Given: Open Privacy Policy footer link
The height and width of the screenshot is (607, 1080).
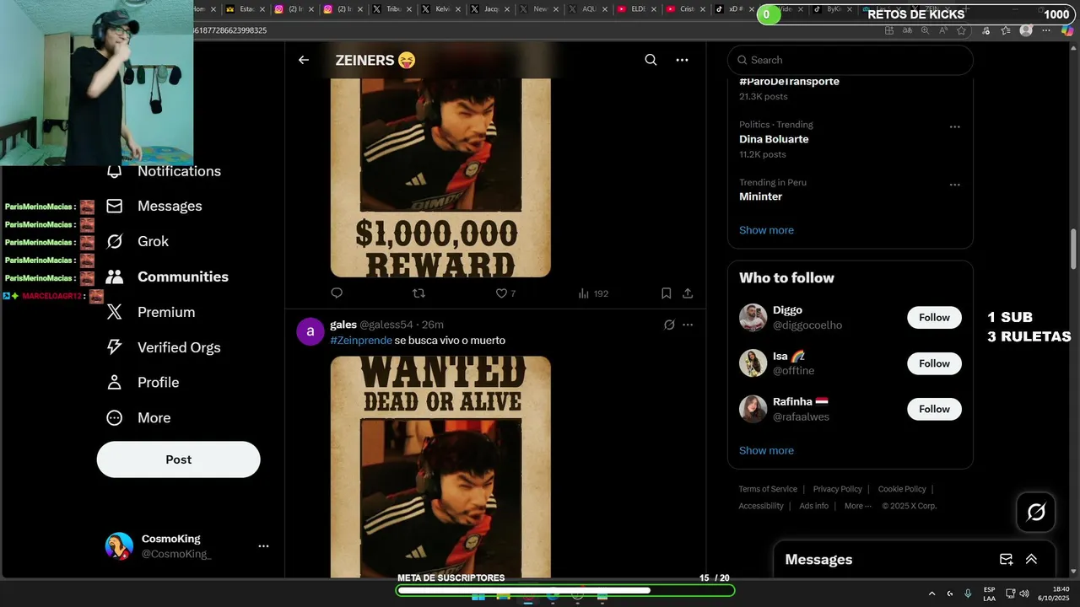Looking at the screenshot, I should tap(837, 489).
